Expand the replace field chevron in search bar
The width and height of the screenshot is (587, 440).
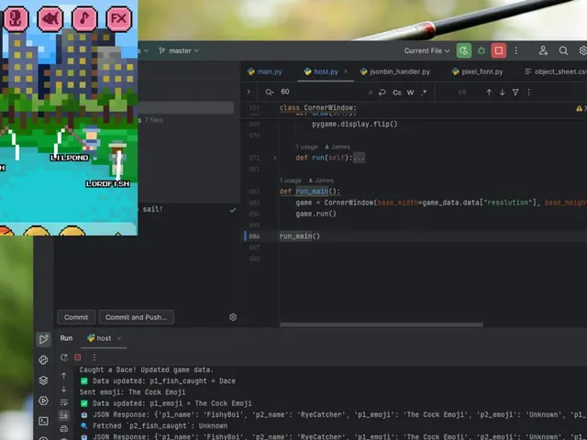click(x=249, y=92)
